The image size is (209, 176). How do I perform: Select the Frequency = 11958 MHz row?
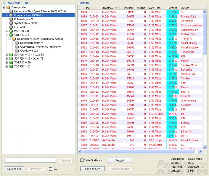38,15
